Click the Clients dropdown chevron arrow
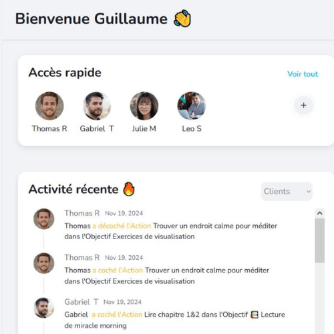The width and height of the screenshot is (334, 334). click(309, 192)
